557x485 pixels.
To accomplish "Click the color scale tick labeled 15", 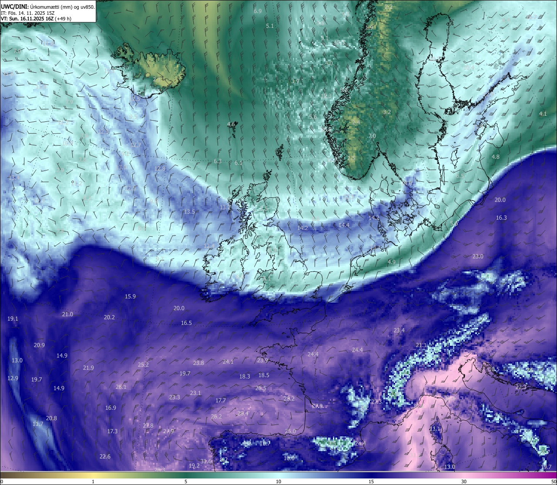I will pos(371,482).
